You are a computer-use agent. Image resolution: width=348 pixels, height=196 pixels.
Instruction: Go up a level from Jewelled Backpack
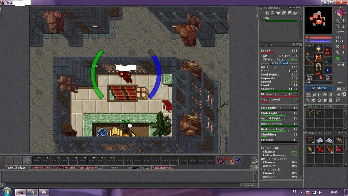click(x=340, y=133)
